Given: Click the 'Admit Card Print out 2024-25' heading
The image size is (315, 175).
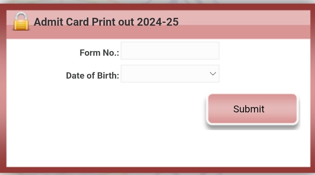Looking at the screenshot, I should coord(106,22).
